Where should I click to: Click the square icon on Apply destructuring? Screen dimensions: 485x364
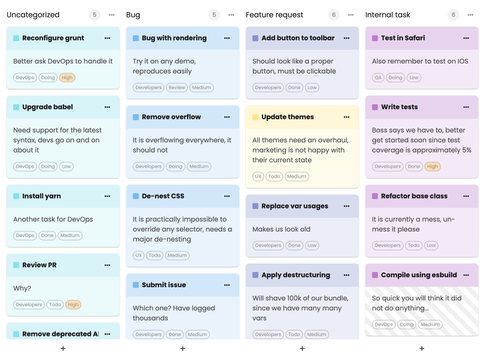pyautogui.click(x=254, y=275)
